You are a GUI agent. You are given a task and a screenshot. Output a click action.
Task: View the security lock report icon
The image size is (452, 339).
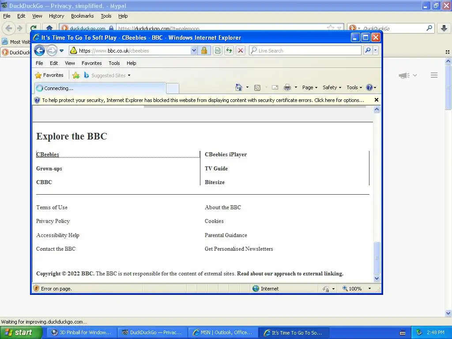coord(204,51)
